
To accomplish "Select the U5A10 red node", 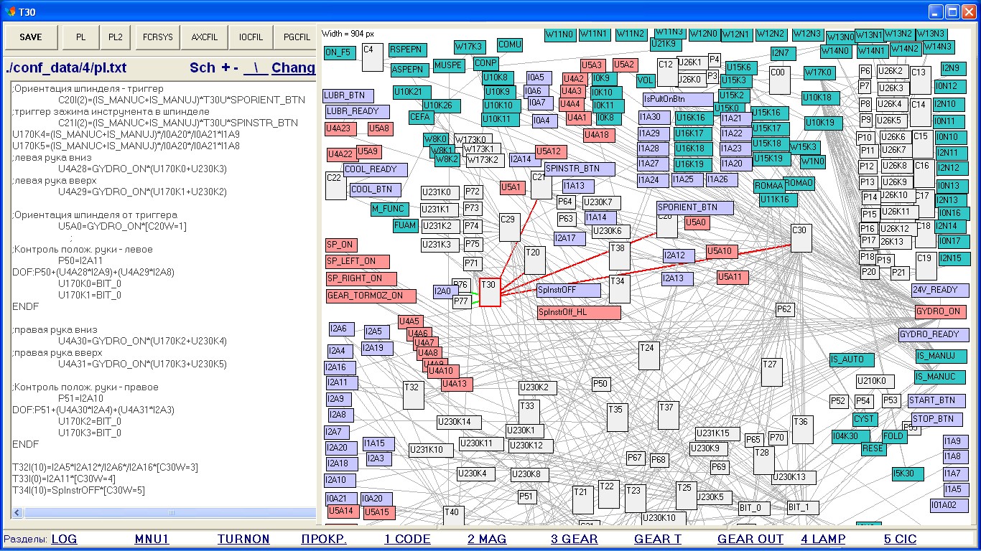I will 722,251.
